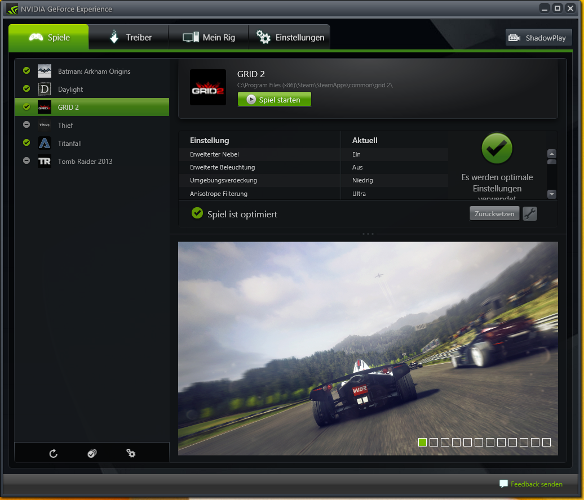
Task: Show the last screenshot indicator square
Action: [546, 442]
